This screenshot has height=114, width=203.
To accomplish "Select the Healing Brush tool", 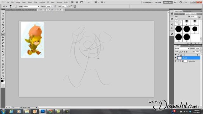I will [x=3, y=31].
